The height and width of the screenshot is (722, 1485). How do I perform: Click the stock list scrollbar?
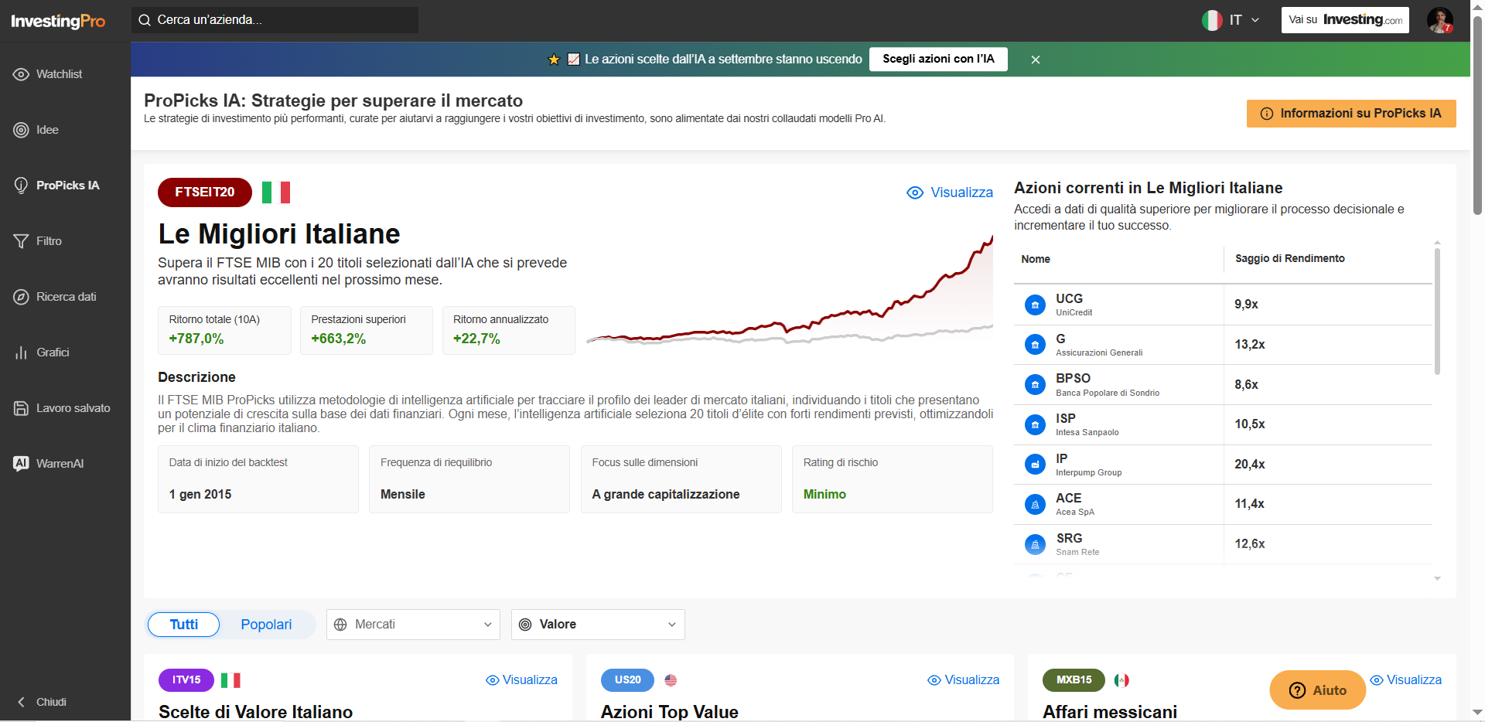(1437, 311)
